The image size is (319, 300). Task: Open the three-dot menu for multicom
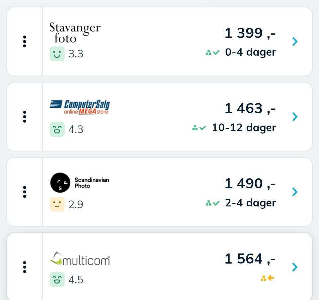coord(24,267)
